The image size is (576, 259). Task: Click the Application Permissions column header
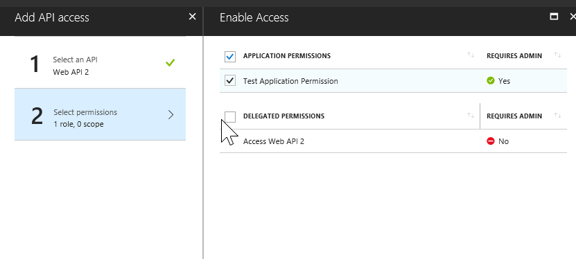click(x=287, y=56)
